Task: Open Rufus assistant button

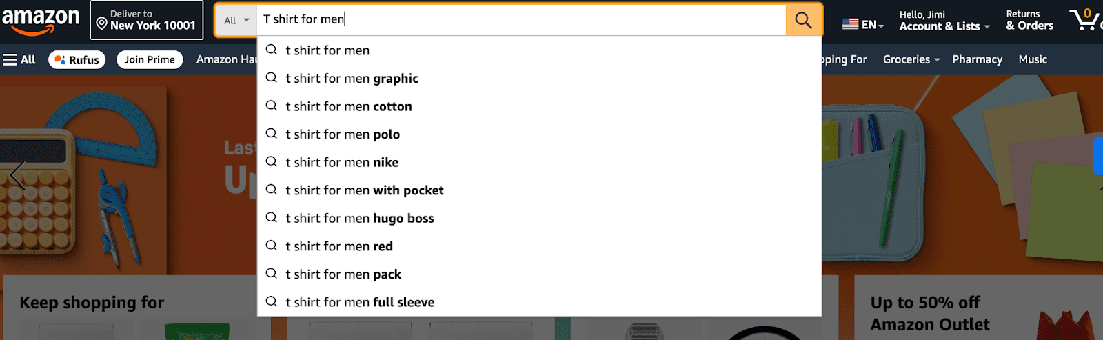Action: point(77,60)
